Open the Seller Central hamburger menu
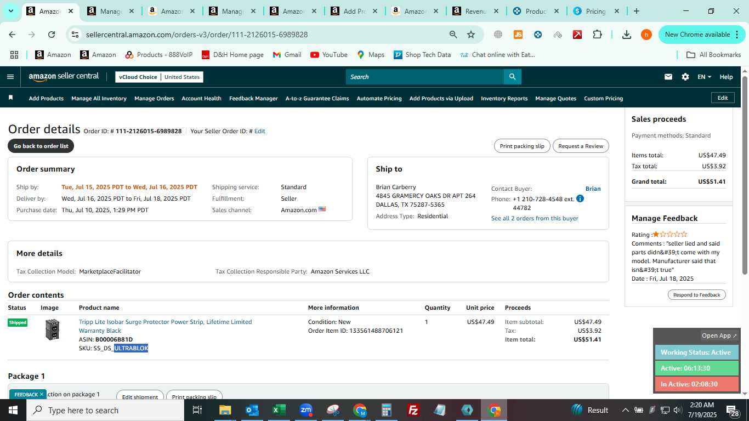Viewport: 749px width, 421px height. (10, 77)
